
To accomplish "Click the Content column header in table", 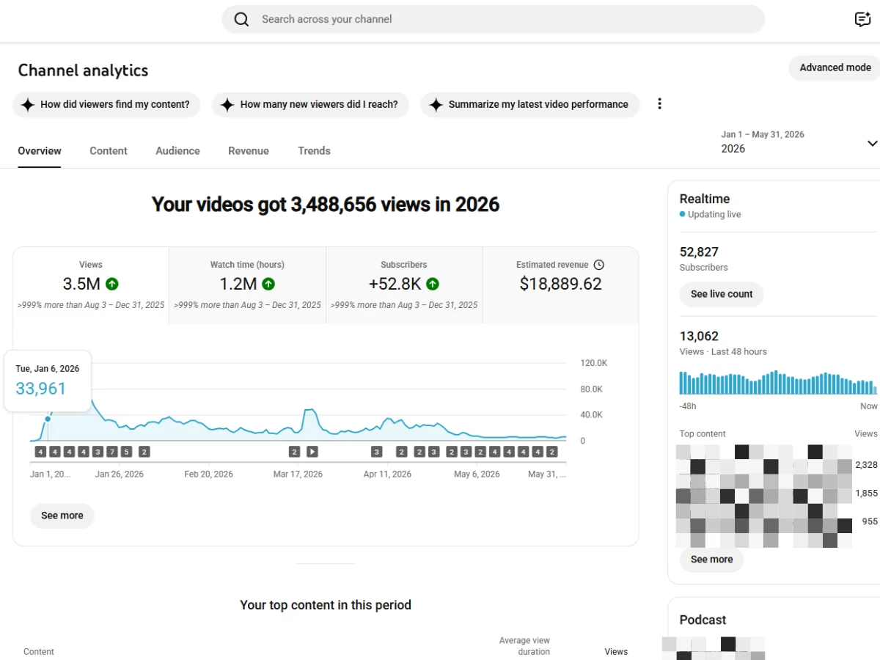I will coord(39,652).
